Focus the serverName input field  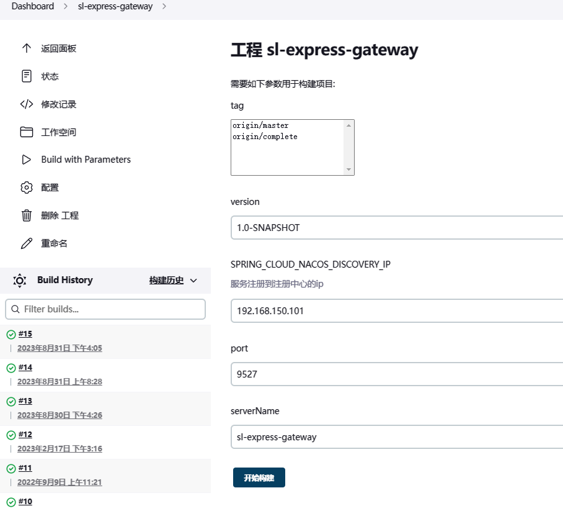point(397,437)
